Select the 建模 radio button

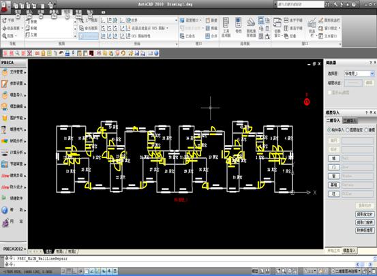click(366, 130)
